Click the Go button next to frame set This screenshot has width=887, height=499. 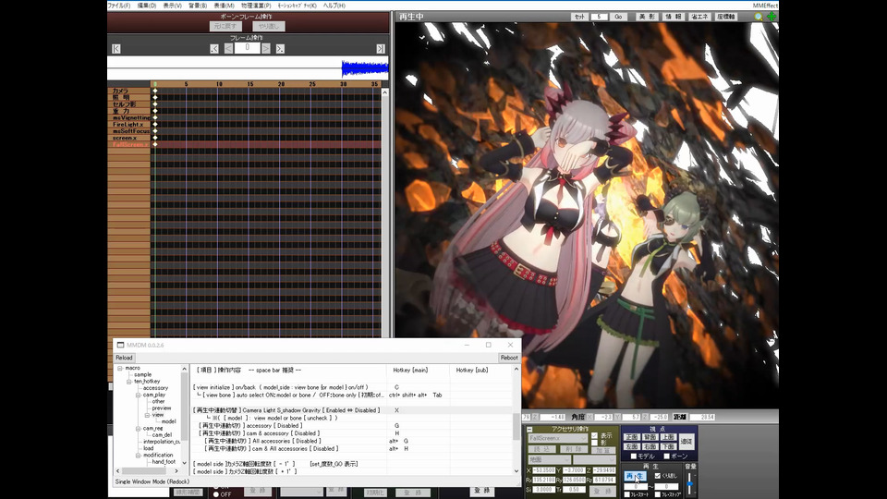(618, 17)
